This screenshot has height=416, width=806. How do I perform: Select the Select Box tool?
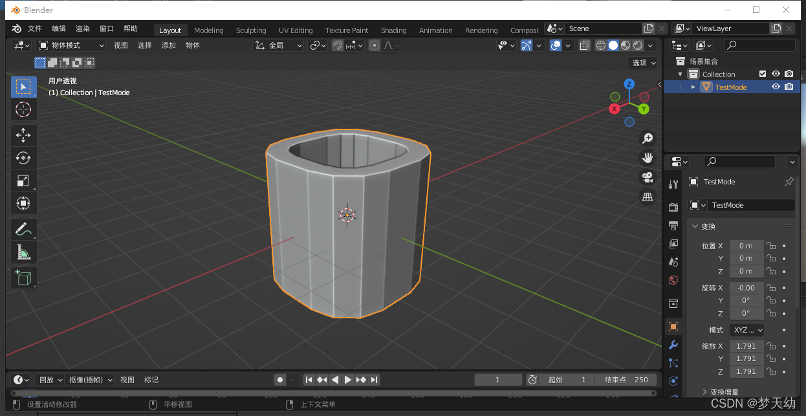(x=23, y=87)
